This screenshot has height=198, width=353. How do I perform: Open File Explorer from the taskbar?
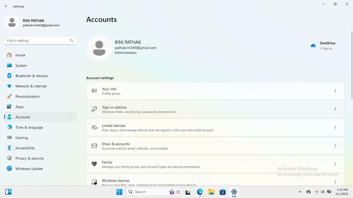tap(211, 192)
